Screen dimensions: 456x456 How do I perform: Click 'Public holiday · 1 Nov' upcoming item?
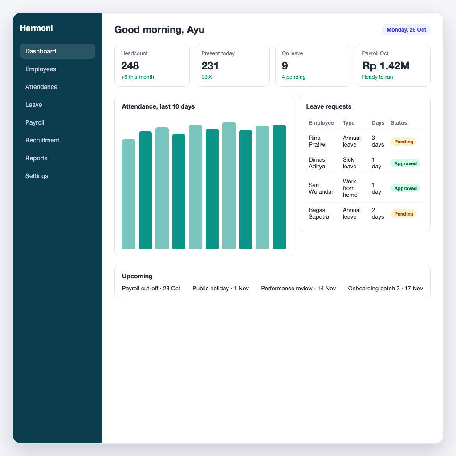[221, 289]
